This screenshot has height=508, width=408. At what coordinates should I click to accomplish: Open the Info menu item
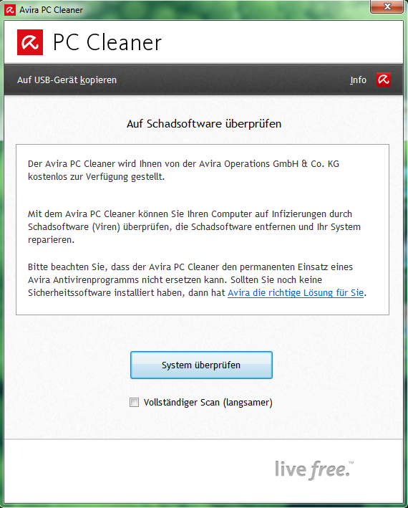pyautogui.click(x=358, y=80)
